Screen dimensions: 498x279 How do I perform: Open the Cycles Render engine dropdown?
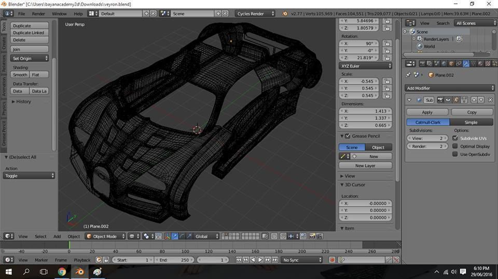pos(255,13)
